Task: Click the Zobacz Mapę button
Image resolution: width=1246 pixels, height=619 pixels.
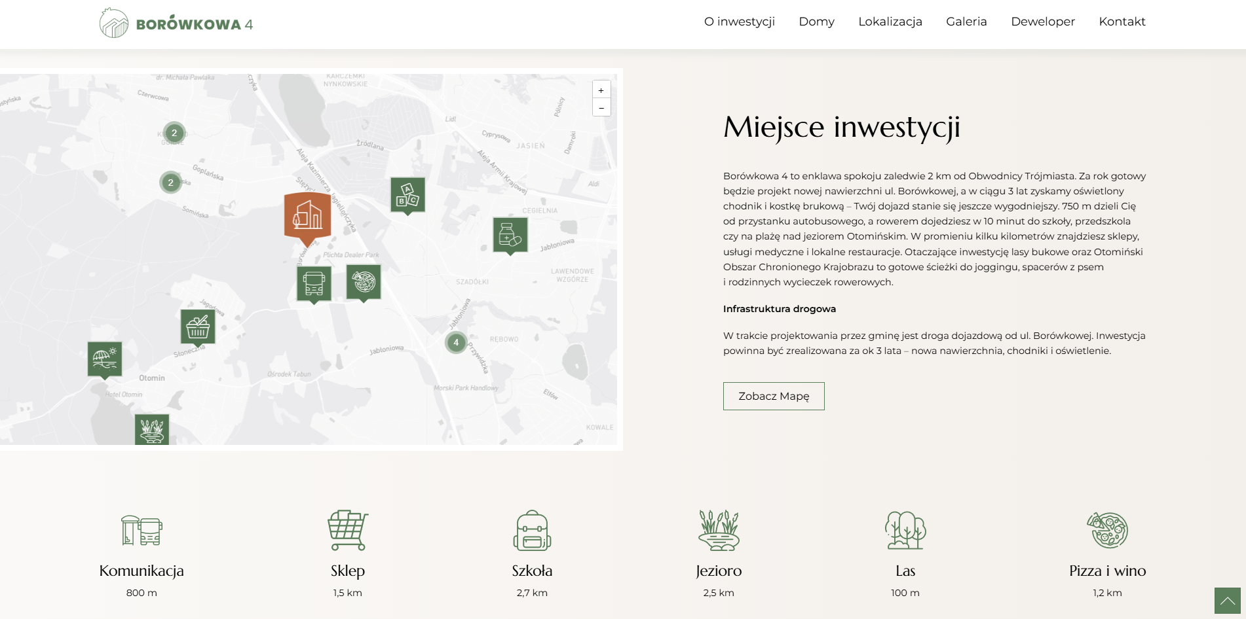Action: click(774, 396)
